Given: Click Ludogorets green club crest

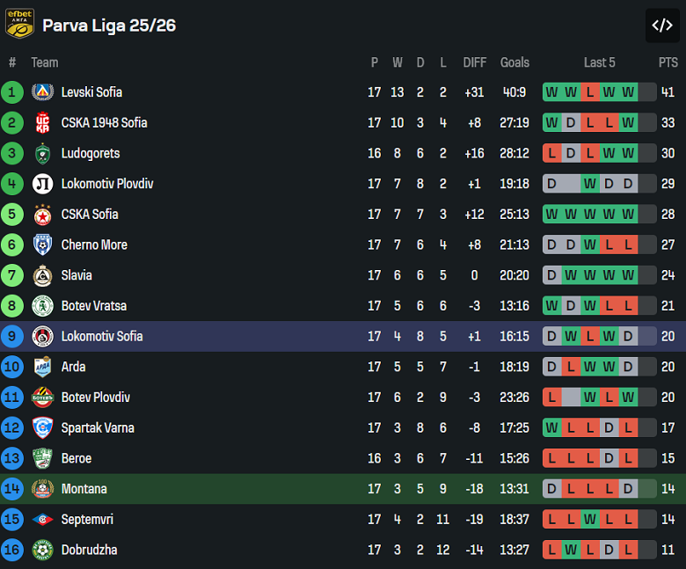Looking at the screenshot, I should coord(42,153).
